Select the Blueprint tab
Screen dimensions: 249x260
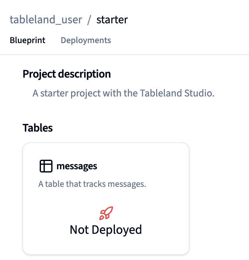point(28,41)
